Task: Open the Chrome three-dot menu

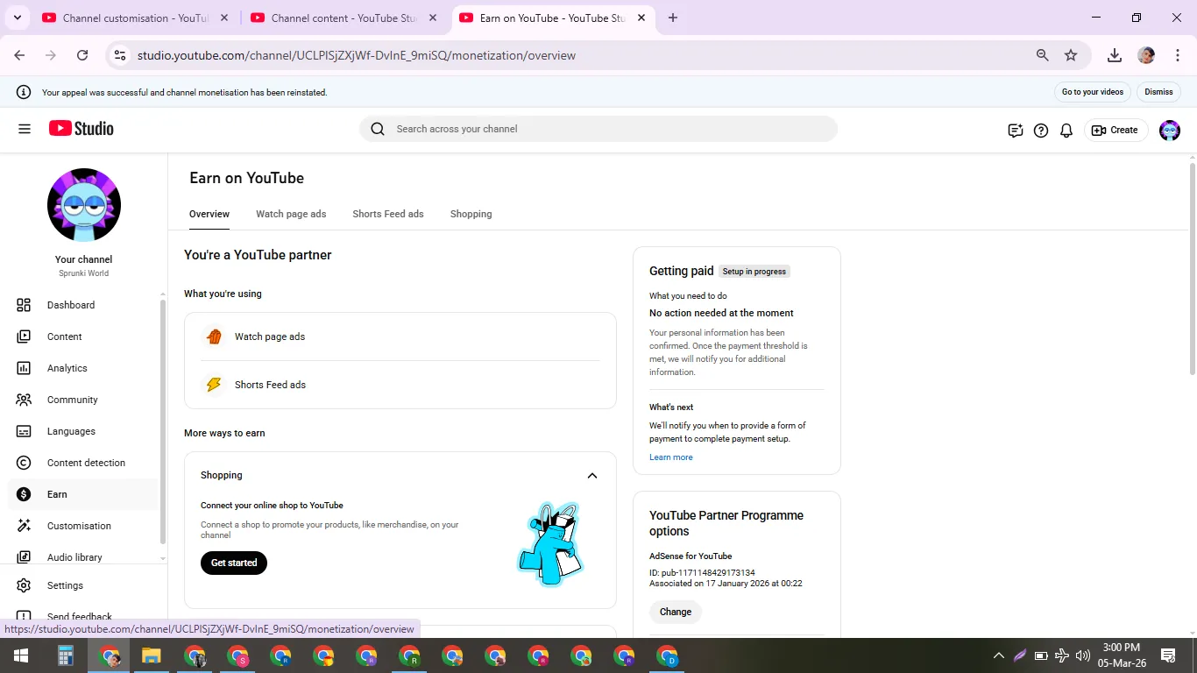Action: pos(1178,55)
